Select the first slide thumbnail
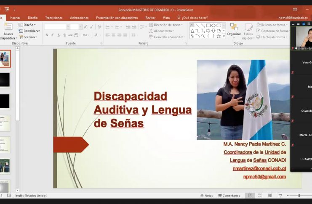This screenshot has height=204, width=312. 5,59
